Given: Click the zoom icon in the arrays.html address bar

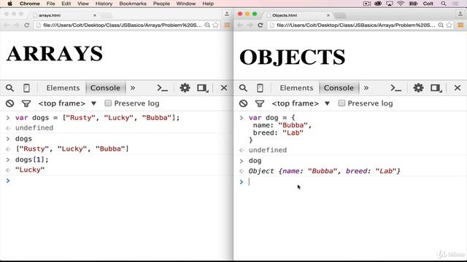Looking at the screenshot, I should tap(207, 25).
